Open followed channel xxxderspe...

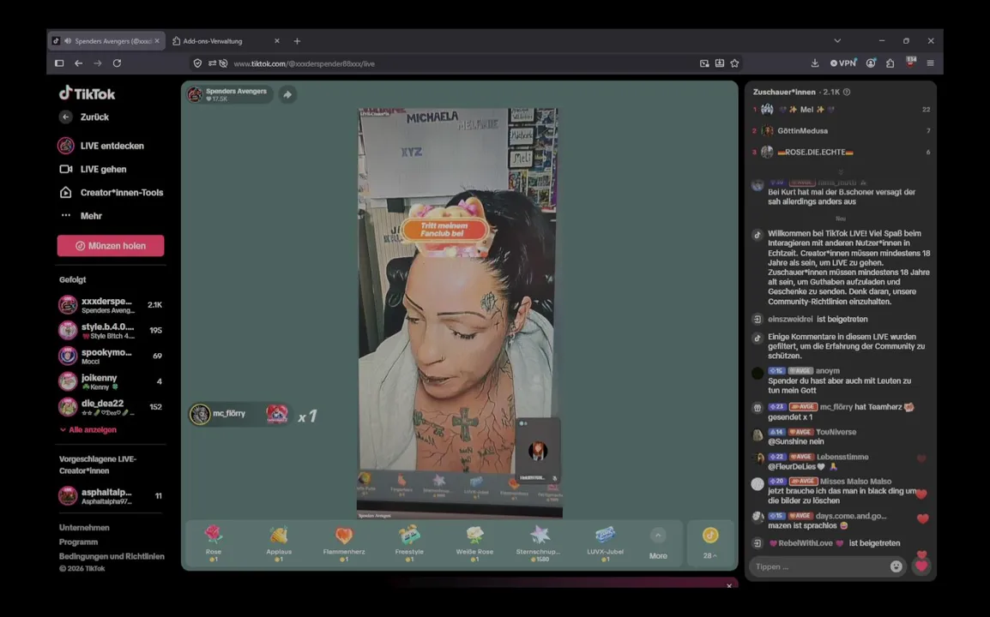point(111,305)
